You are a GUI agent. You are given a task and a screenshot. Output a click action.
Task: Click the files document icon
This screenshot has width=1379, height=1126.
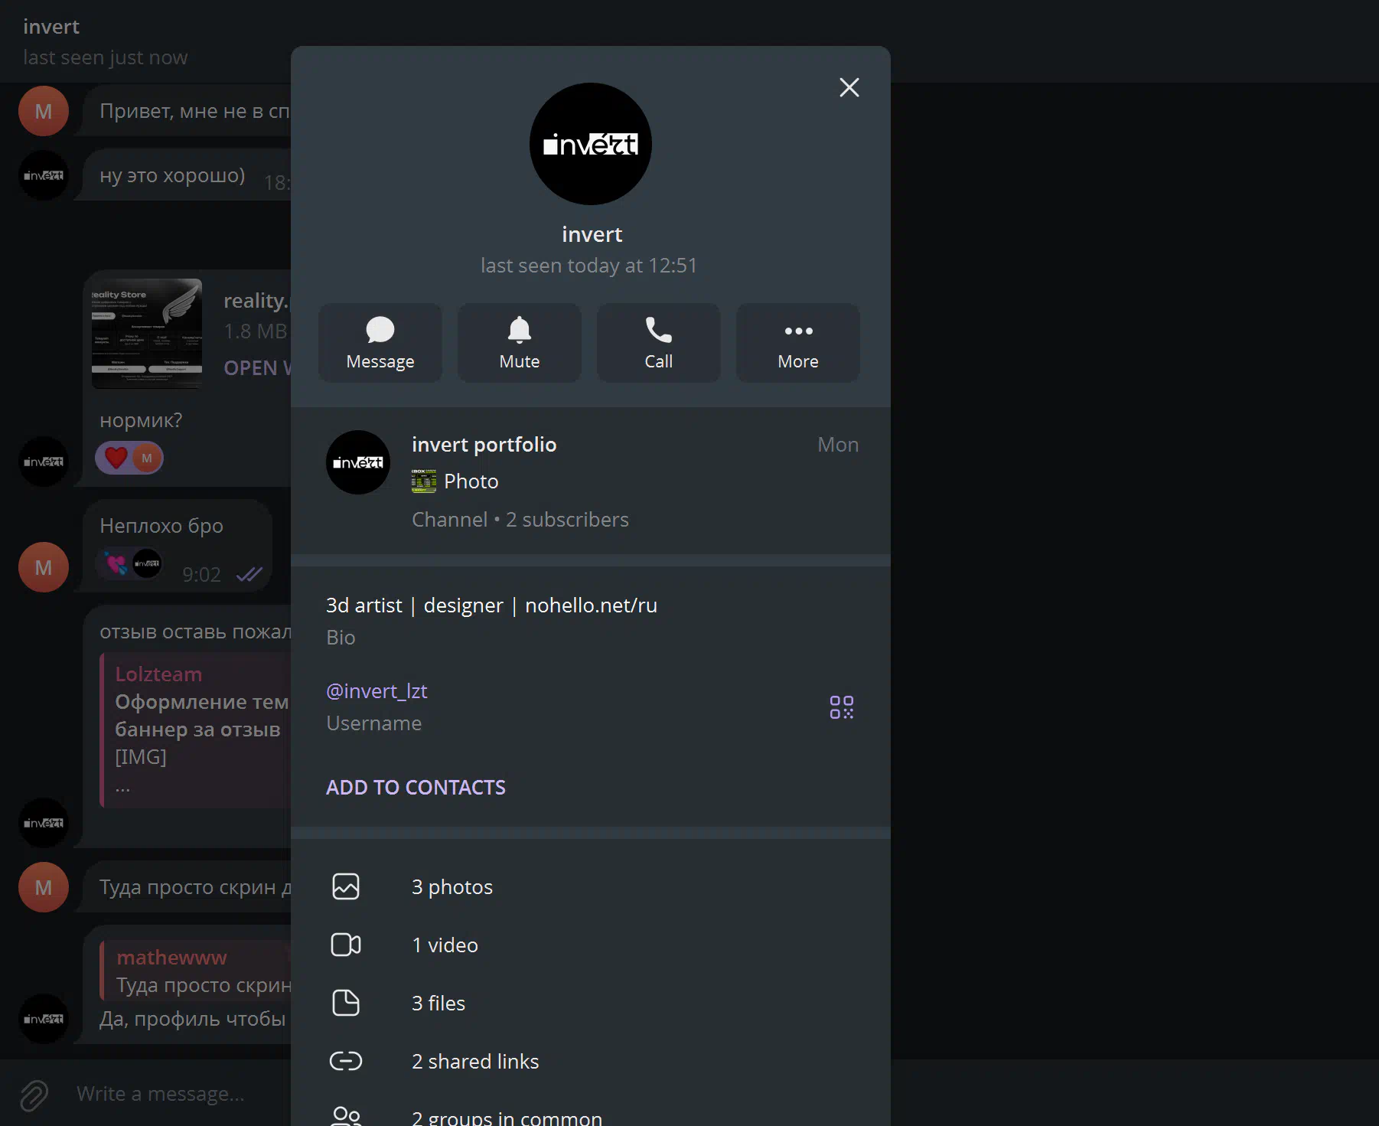(x=346, y=1003)
